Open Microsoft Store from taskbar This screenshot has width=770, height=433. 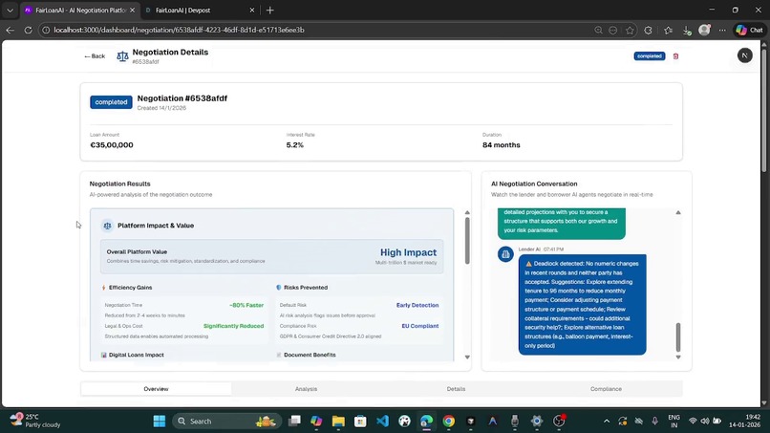click(360, 422)
